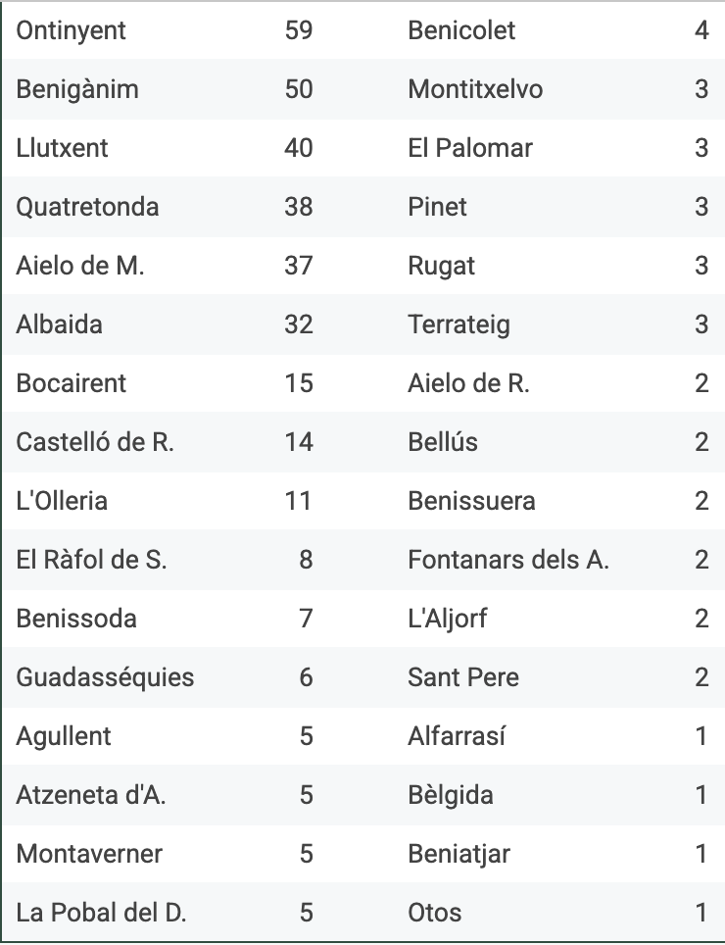
Task: Click the Montitxelvo label
Action: 475,89
